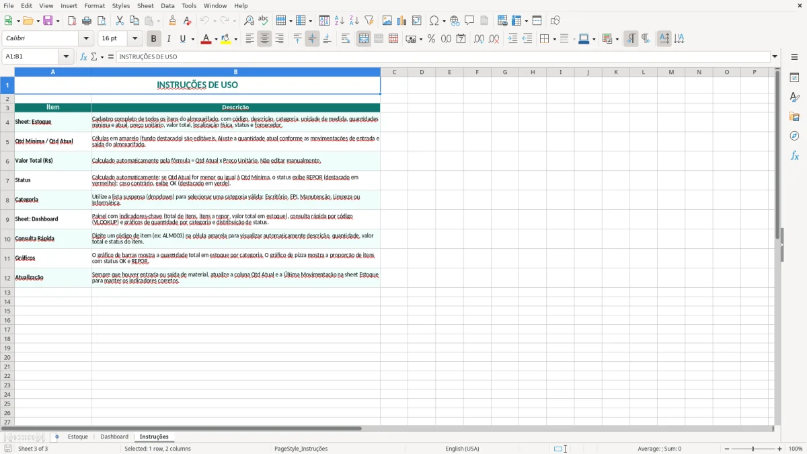Toggle Center Vertically alignment
807x454 pixels.
point(312,39)
